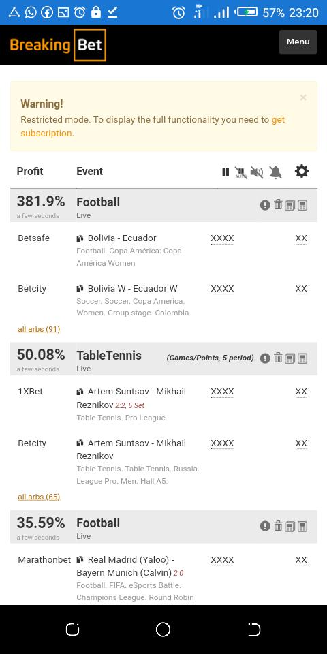This screenshot has width=327, height=654.
Task: Expand all arbs (91) link
Action: tap(39, 329)
